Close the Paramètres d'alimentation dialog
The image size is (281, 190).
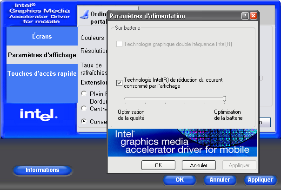pos(253,16)
